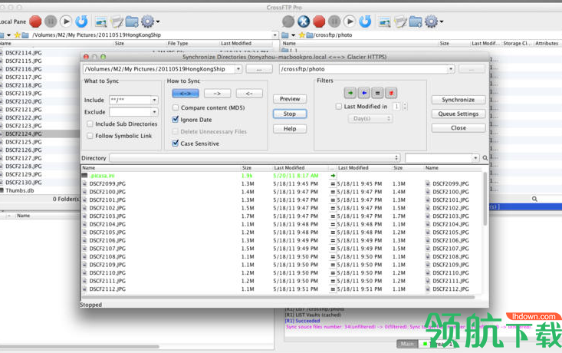Sort remote pane by Attributes column
The height and width of the screenshot is (353, 562).
pos(547,44)
